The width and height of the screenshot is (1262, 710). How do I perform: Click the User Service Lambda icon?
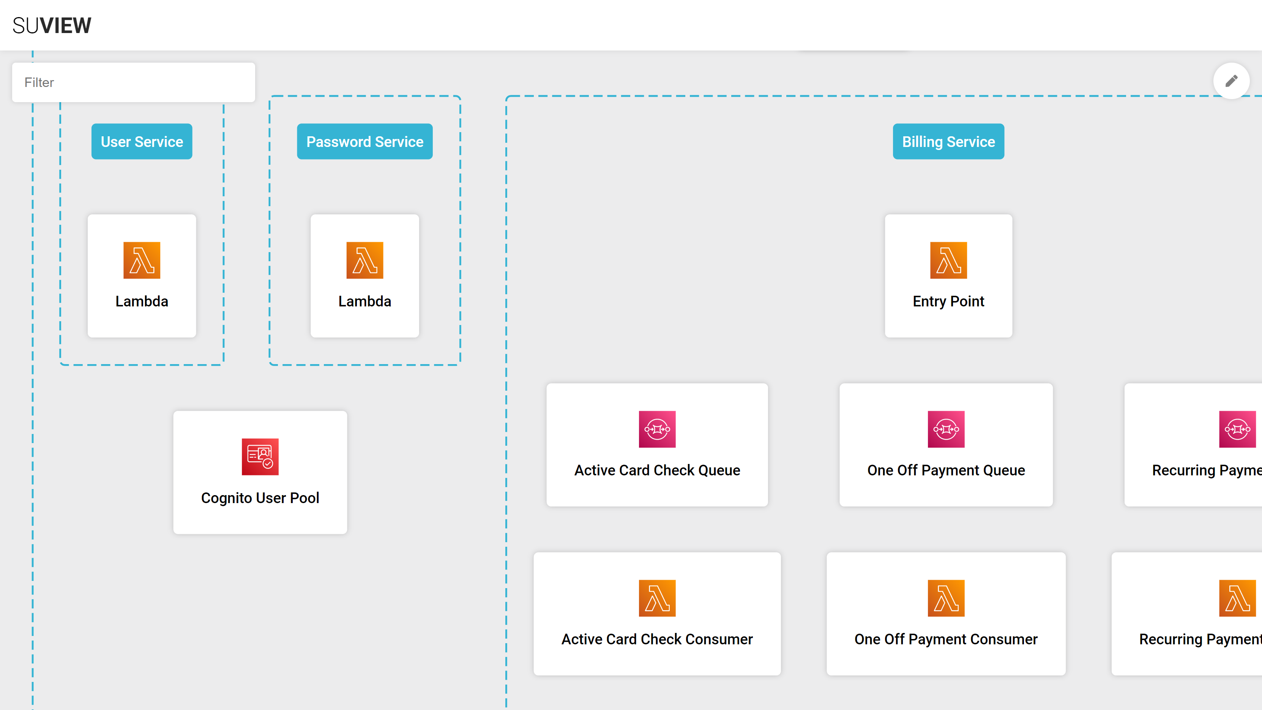click(x=142, y=260)
